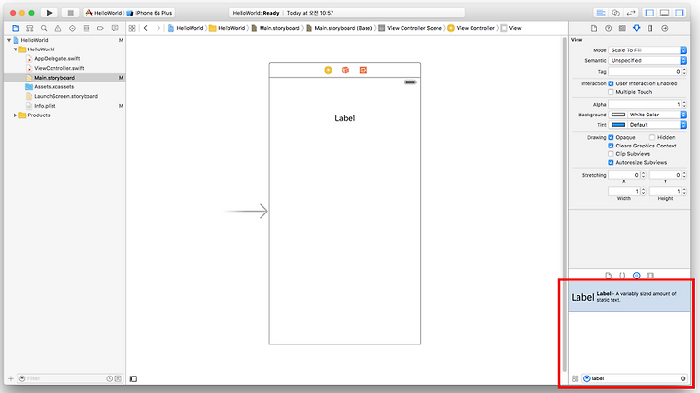Image resolution: width=700 pixels, height=393 pixels.
Task: Show the Media library
Action: [650, 276]
